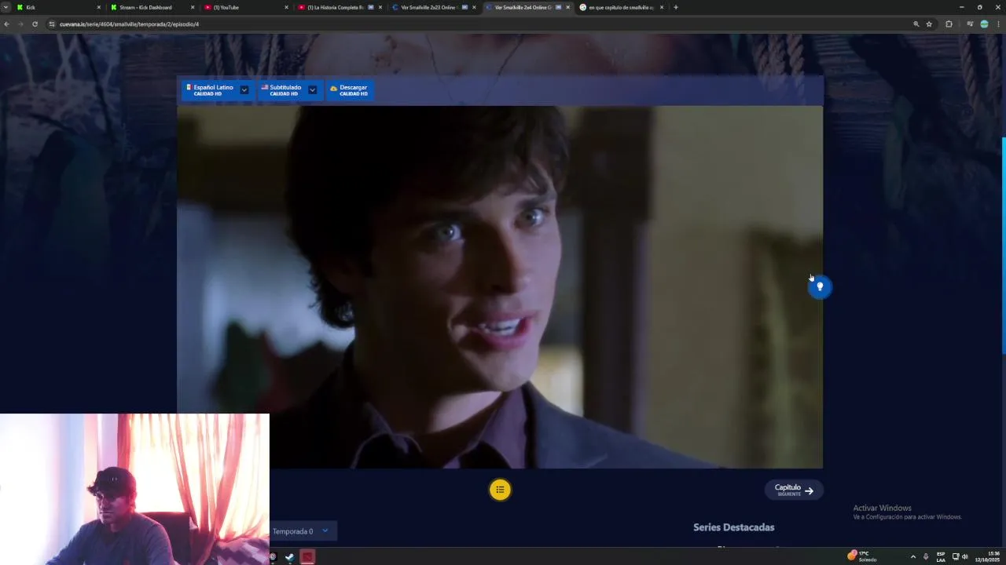Open page zoom magnifier in address bar
Image resolution: width=1006 pixels, height=565 pixels.
[916, 24]
